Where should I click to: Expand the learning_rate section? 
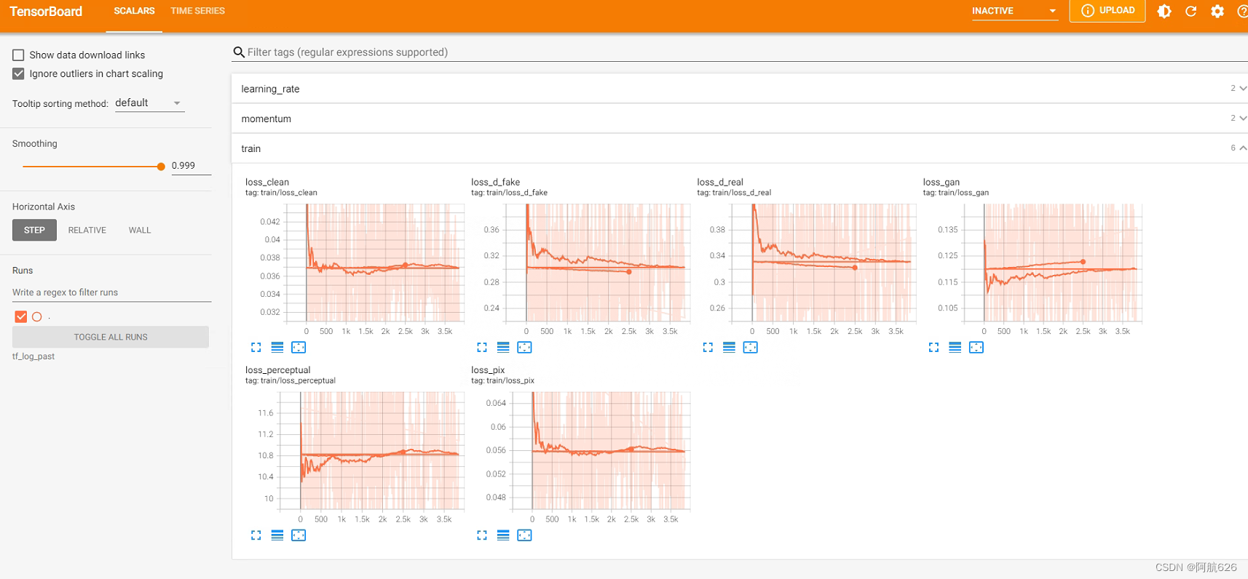(740, 89)
